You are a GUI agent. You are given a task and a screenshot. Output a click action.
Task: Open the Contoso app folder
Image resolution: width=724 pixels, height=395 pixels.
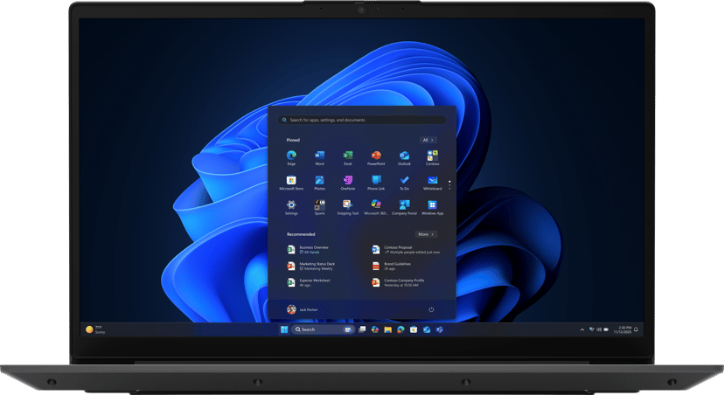click(x=433, y=157)
